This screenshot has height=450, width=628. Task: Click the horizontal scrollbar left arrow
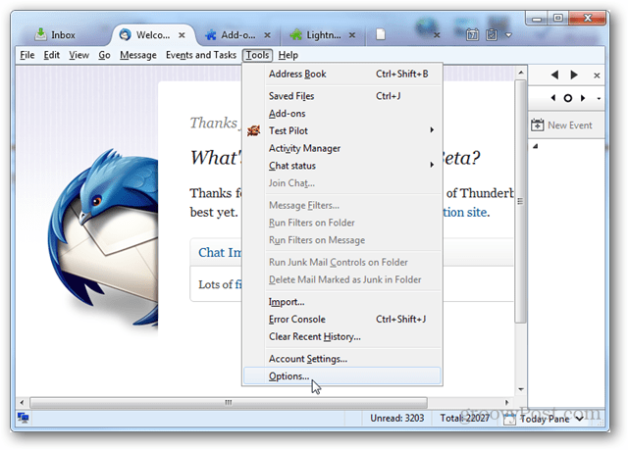[22, 402]
